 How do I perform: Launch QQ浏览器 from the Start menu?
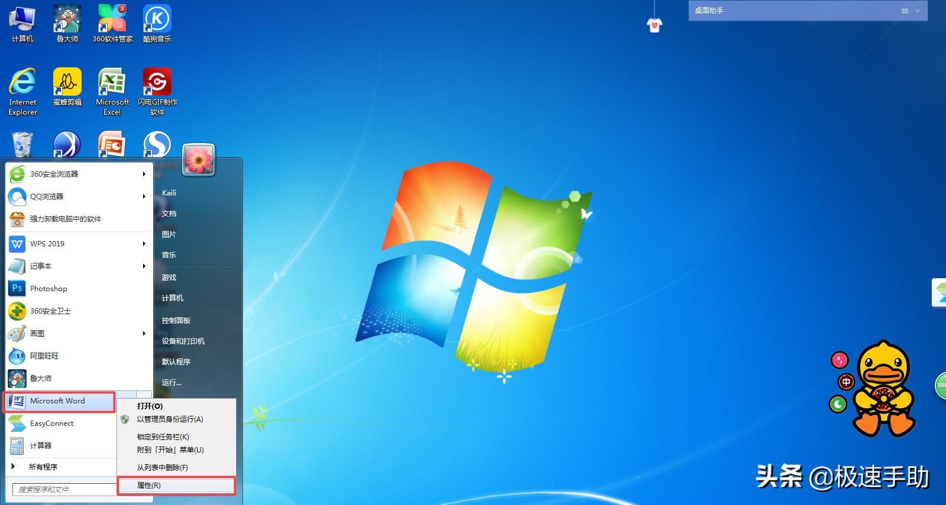[78, 197]
